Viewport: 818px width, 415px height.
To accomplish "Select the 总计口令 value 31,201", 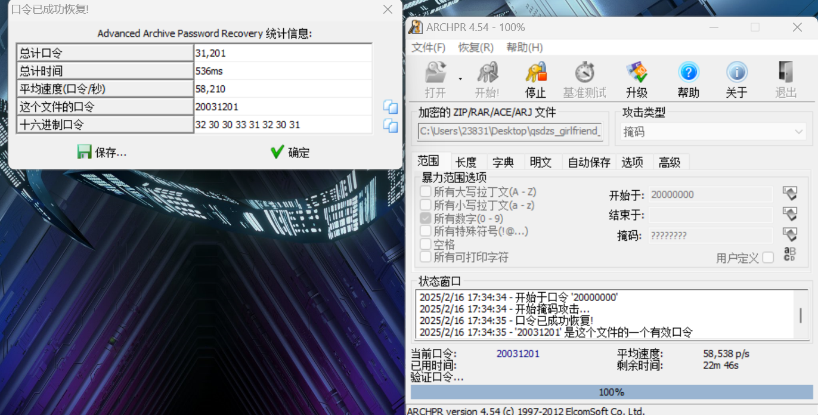I will click(x=283, y=53).
